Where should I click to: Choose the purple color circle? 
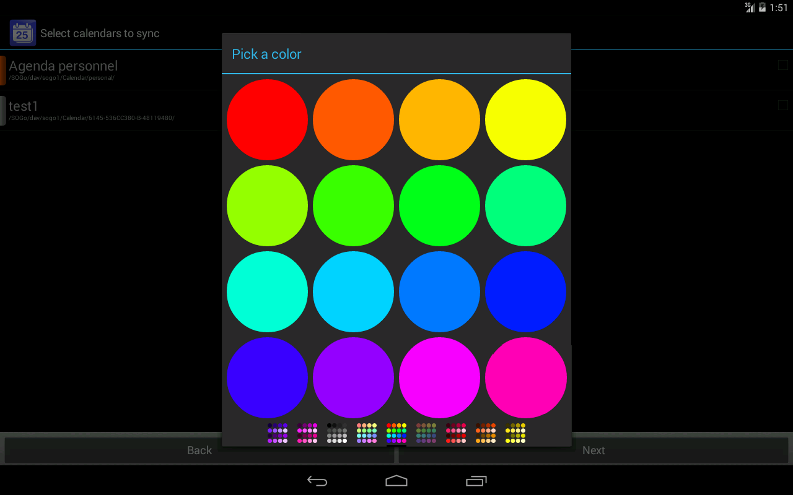pos(353,377)
